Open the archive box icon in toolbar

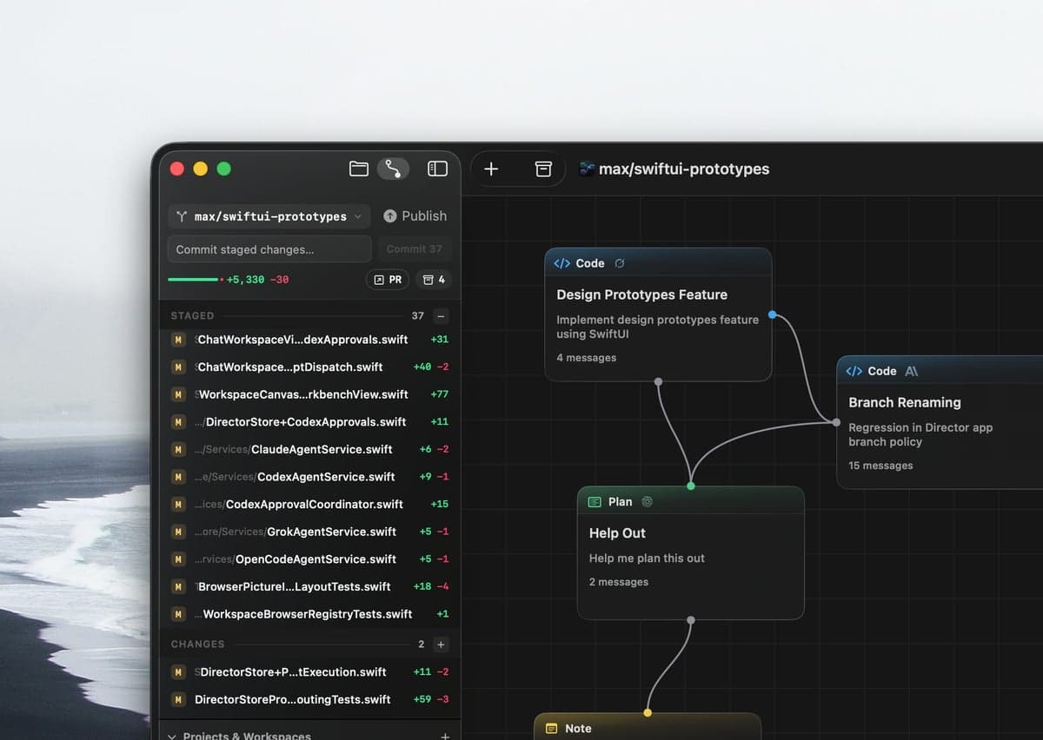(543, 168)
